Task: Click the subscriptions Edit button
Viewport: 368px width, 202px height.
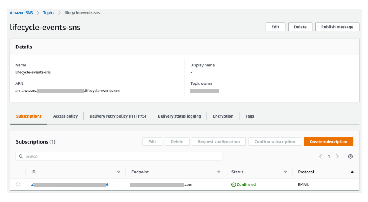Action: 152,141
